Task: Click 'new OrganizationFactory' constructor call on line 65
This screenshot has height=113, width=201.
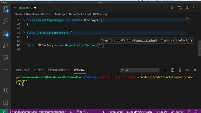Action: coord(78,45)
